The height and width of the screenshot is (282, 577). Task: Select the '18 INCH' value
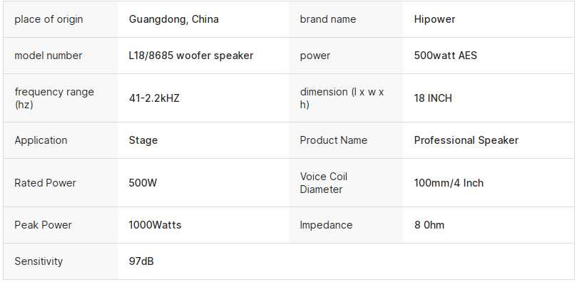(x=433, y=98)
